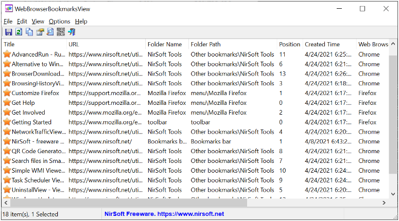Image resolution: width=399 pixels, height=221 pixels.
Task: Click the 4/24/2021 6:18 created time cell
Action: (x=328, y=83)
